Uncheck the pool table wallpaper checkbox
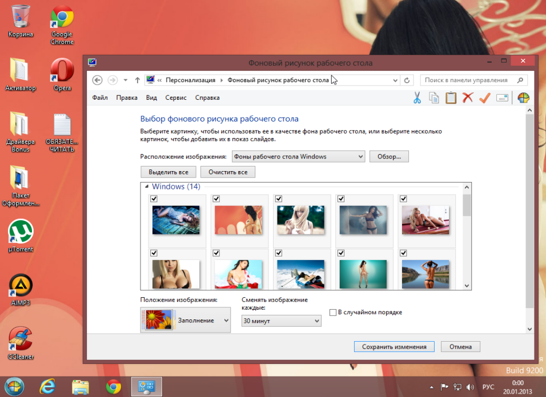Image resolution: width=546 pixels, height=397 pixels. (403, 198)
